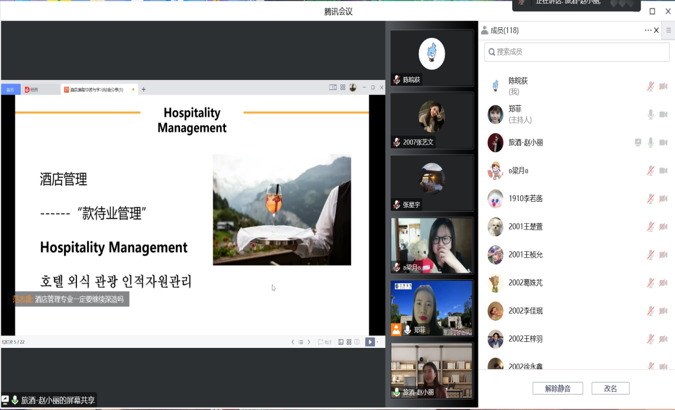This screenshot has height=410, width=675.
Task: Expand slideshow options arrow next to play
Action: [378, 342]
